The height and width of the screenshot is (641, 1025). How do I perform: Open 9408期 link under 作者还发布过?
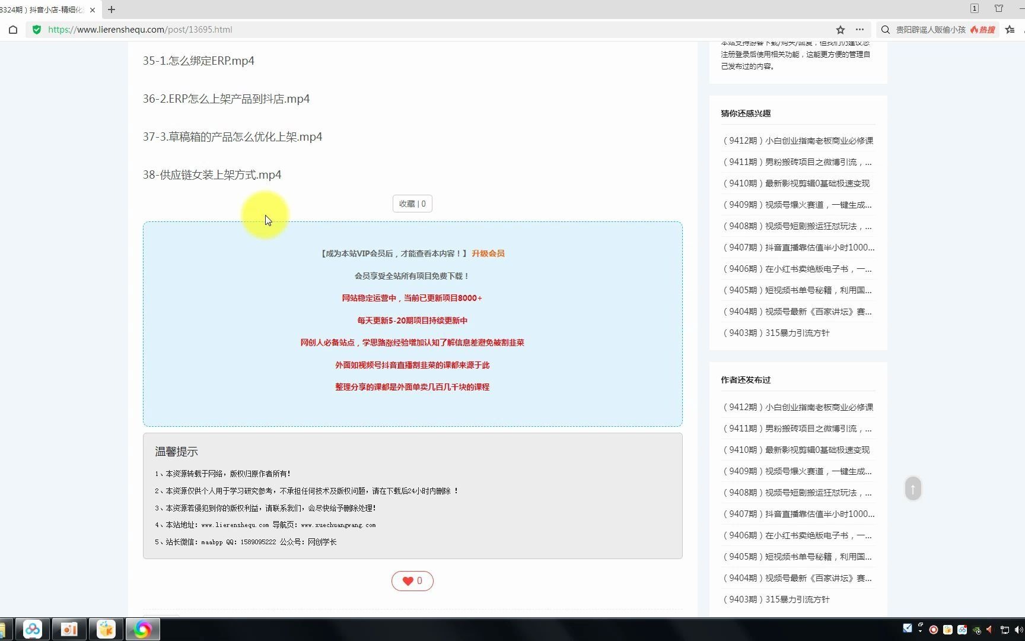tap(797, 493)
